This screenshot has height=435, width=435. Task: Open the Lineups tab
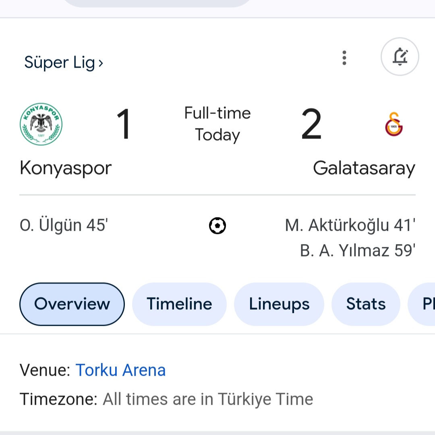click(279, 304)
